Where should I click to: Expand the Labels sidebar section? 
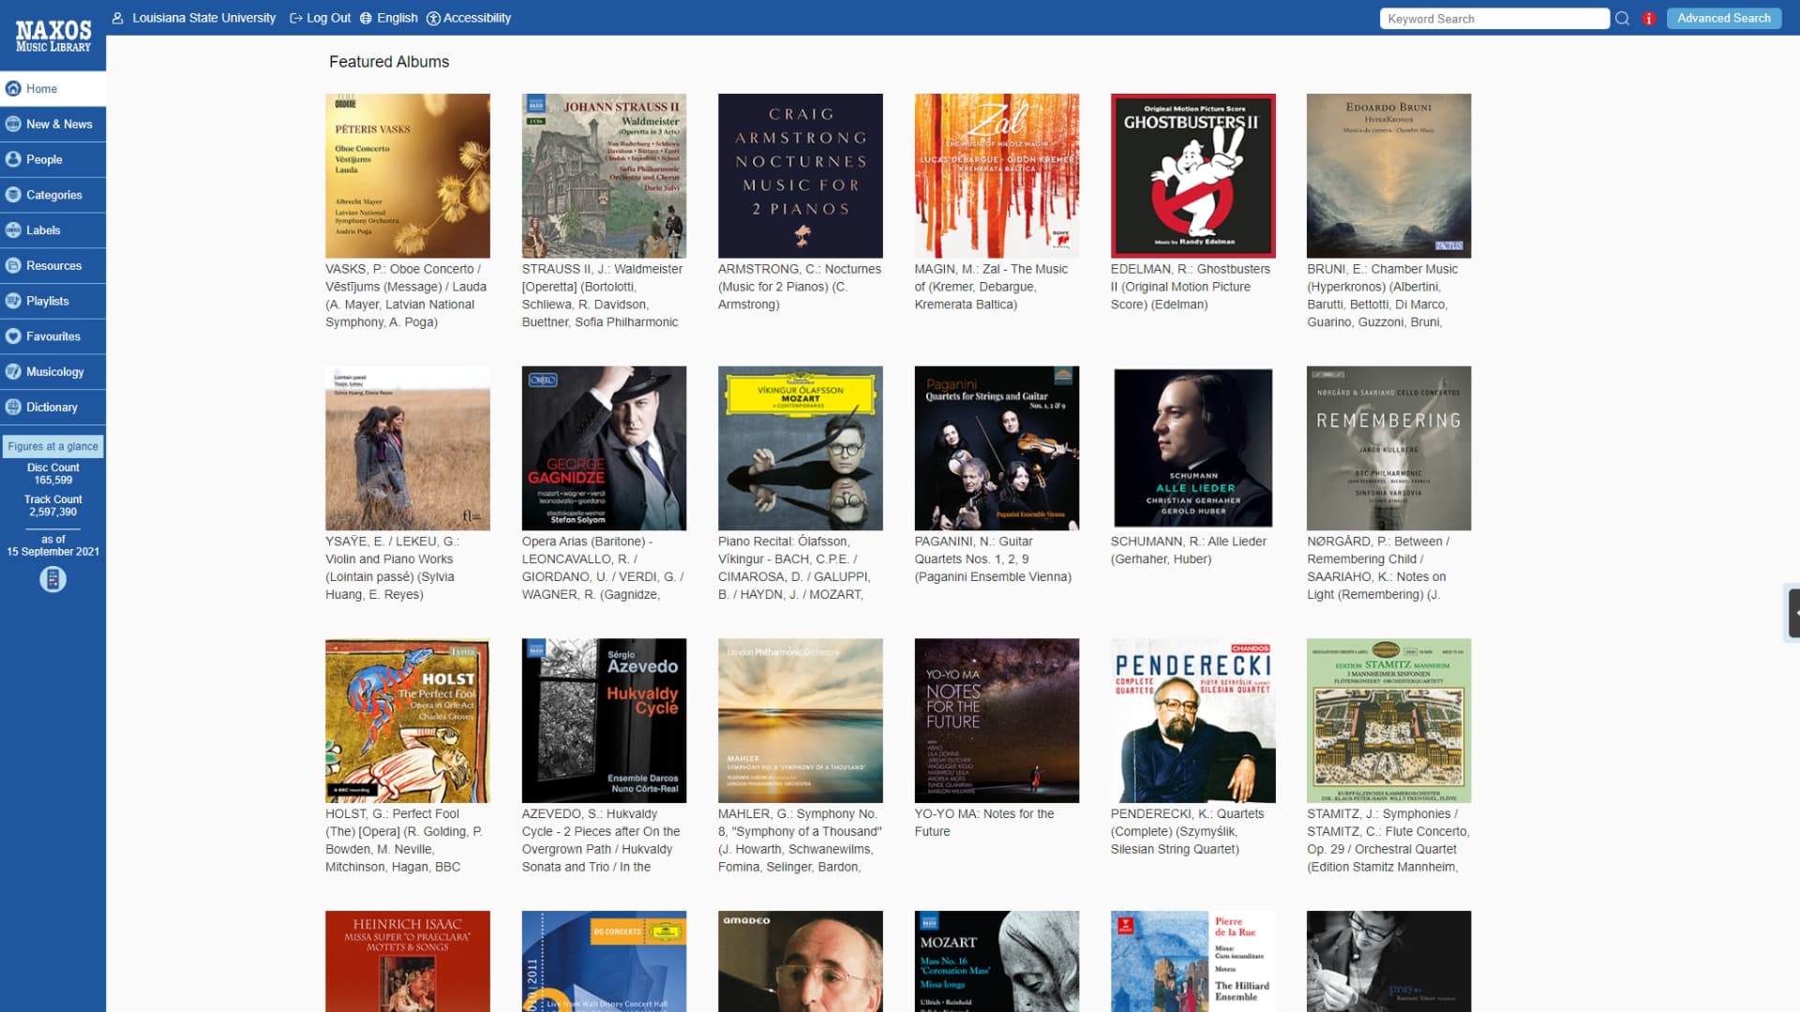[43, 230]
